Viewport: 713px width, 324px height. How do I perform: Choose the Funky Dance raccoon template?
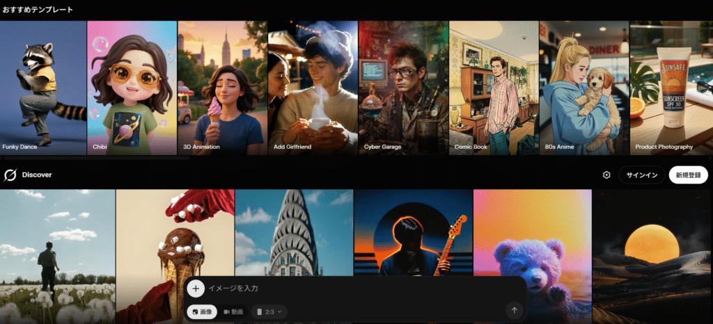(43, 87)
